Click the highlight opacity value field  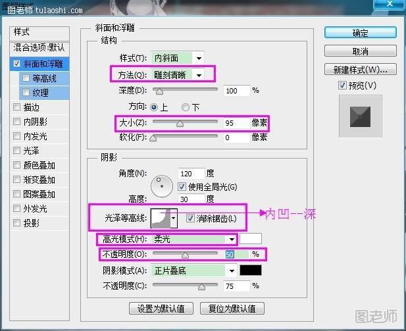click(236, 254)
